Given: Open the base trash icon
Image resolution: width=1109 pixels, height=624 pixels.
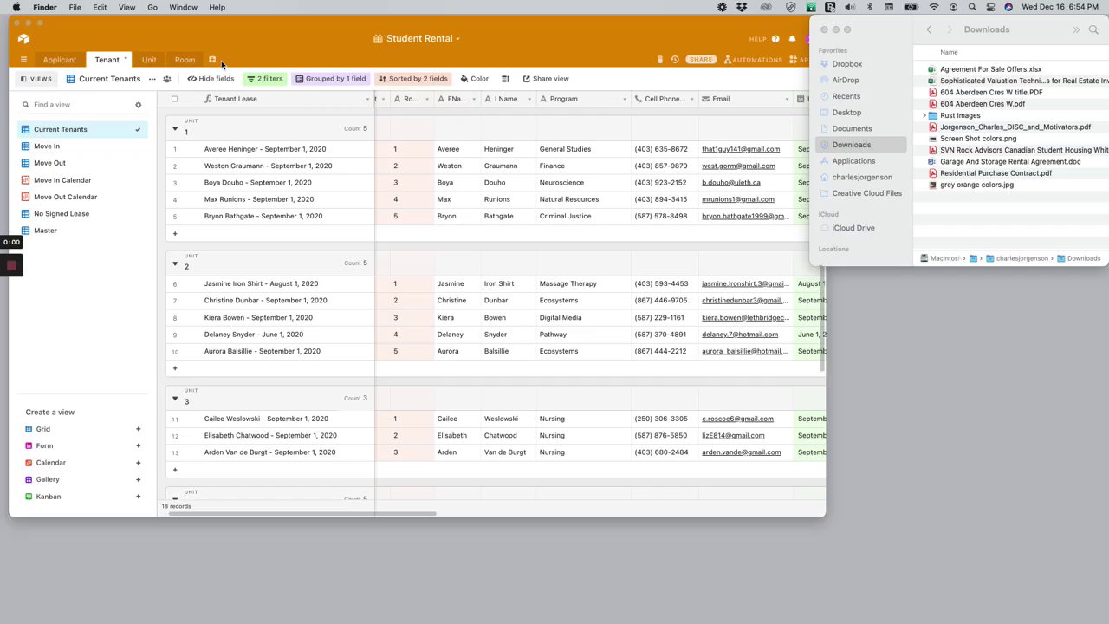Looking at the screenshot, I should pyautogui.click(x=660, y=60).
